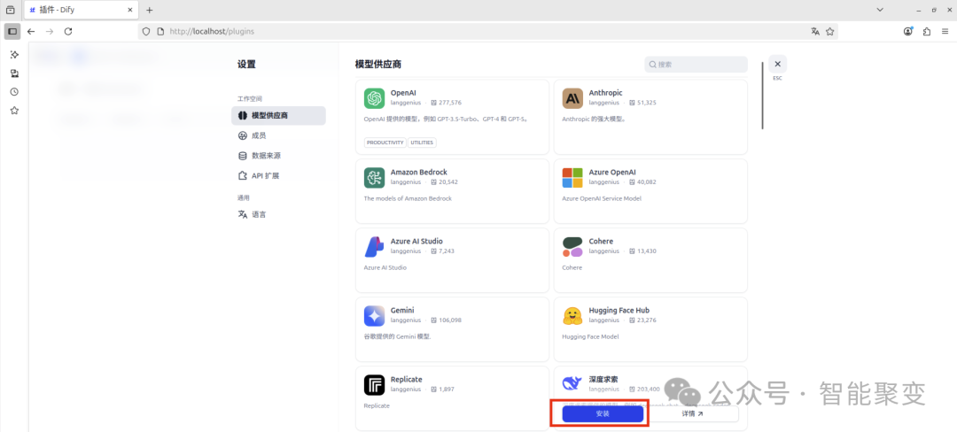Image resolution: width=957 pixels, height=432 pixels.
Task: Click the OpenAI card title
Action: (x=403, y=93)
